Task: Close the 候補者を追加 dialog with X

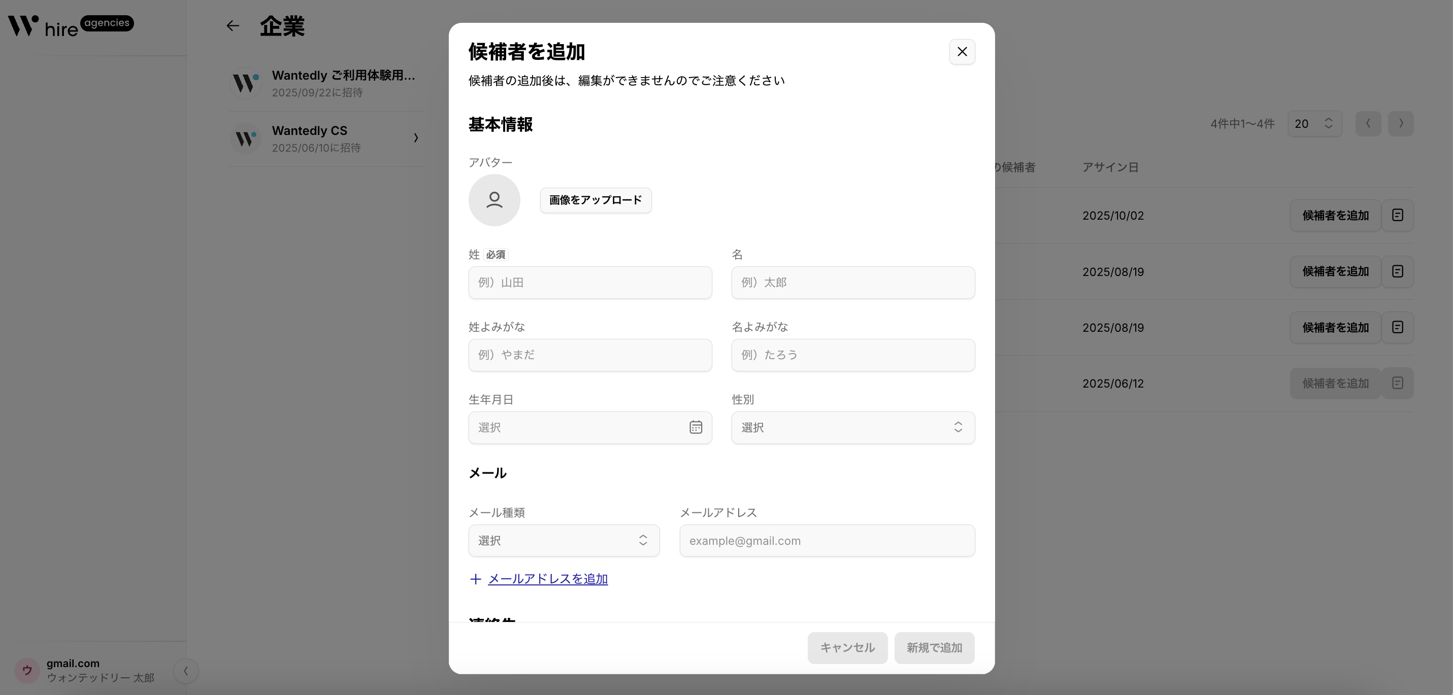Action: [962, 52]
